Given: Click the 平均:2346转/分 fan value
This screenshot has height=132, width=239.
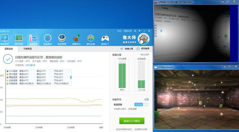Looking at the screenshot, I should pos(61,83).
